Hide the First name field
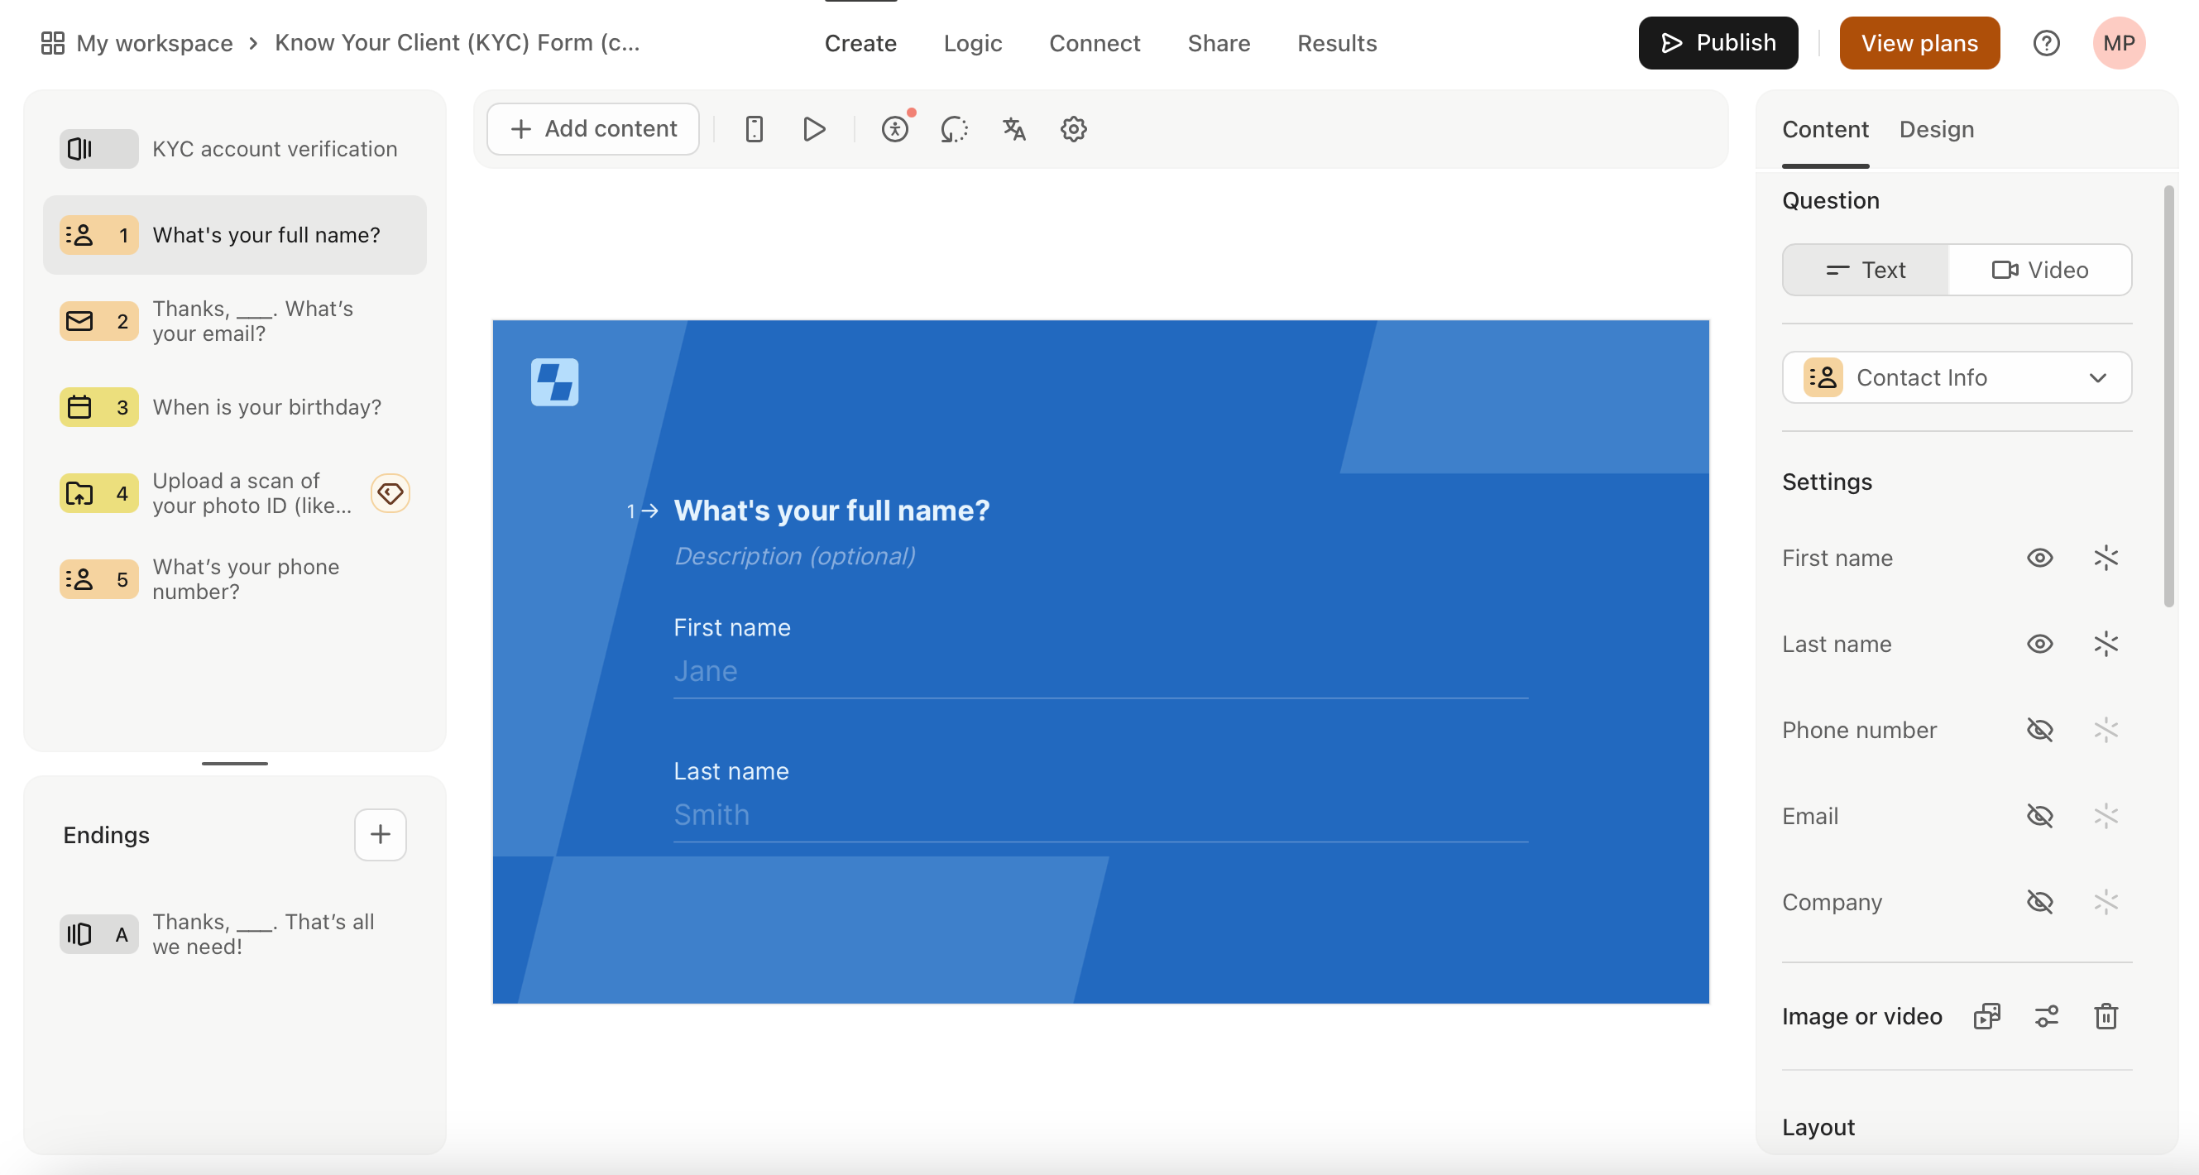The height and width of the screenshot is (1175, 2199). point(2039,558)
